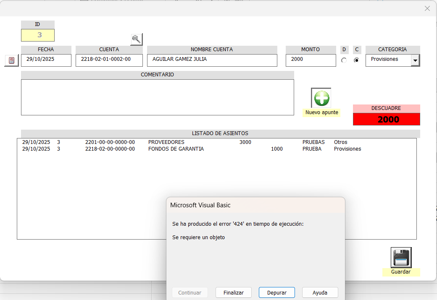Click the floppy disk Guardar icon
The height and width of the screenshot is (300, 437).
point(401,258)
